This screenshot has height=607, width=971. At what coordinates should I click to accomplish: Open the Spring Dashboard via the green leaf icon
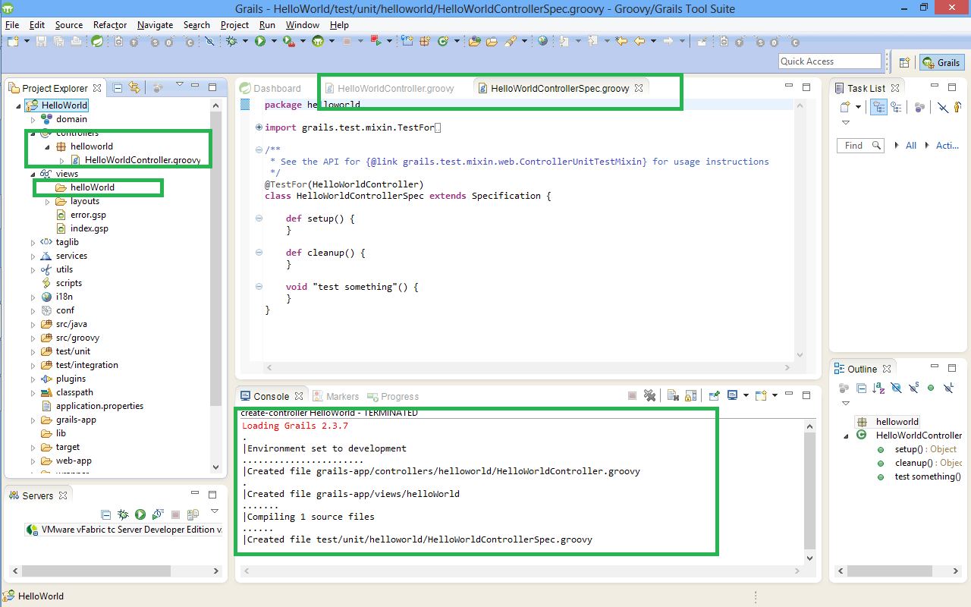click(x=97, y=41)
